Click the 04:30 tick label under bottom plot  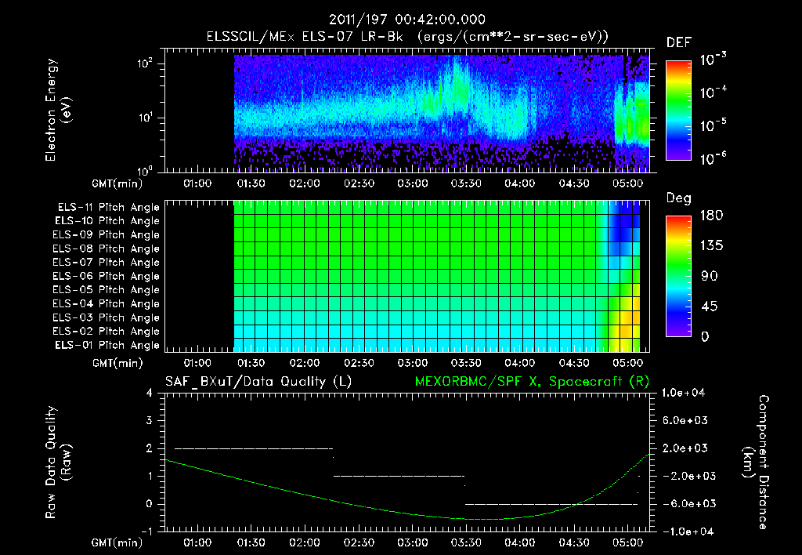(x=574, y=542)
